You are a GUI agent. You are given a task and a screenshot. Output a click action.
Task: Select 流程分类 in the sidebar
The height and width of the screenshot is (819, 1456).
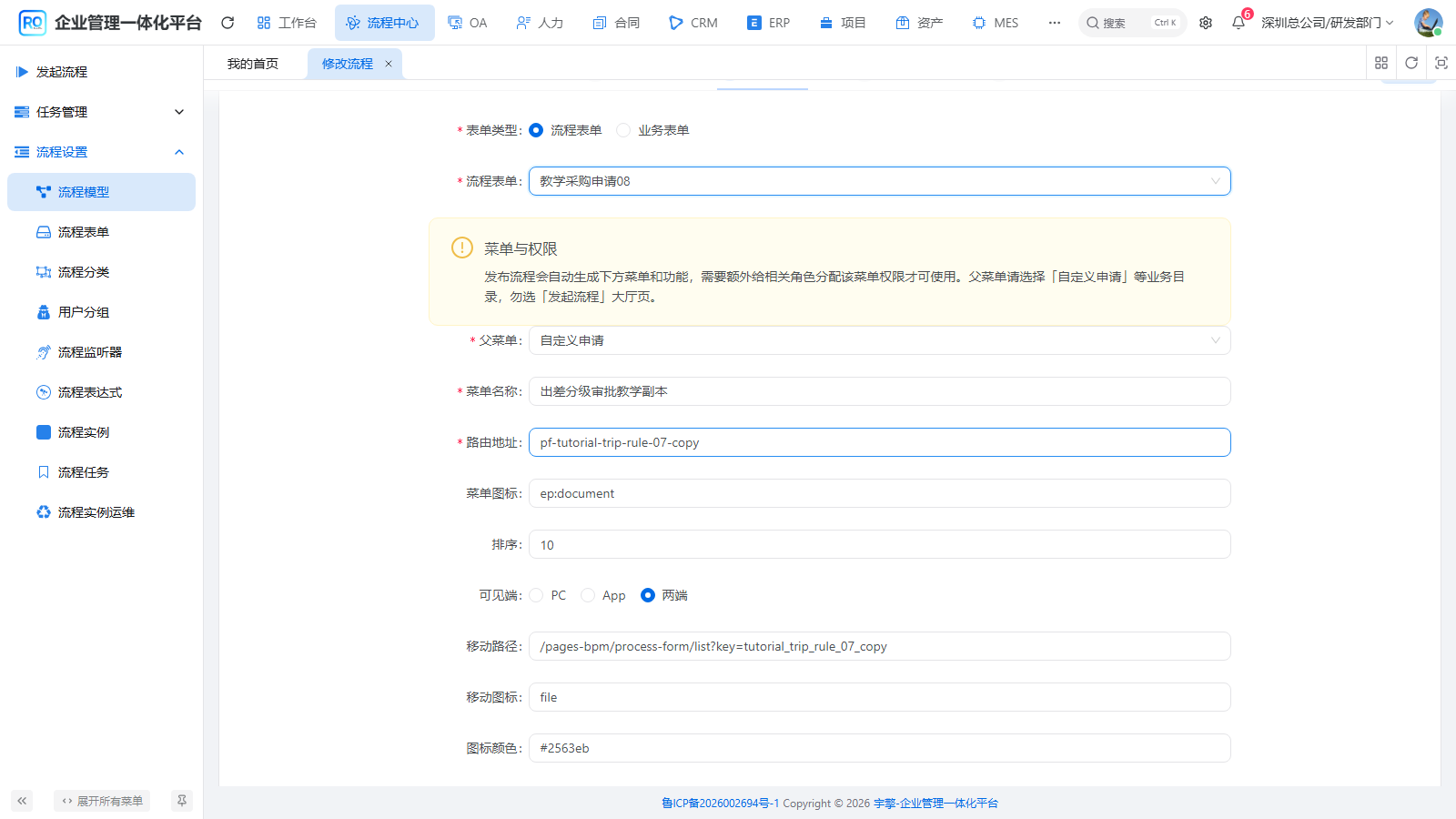101,272
